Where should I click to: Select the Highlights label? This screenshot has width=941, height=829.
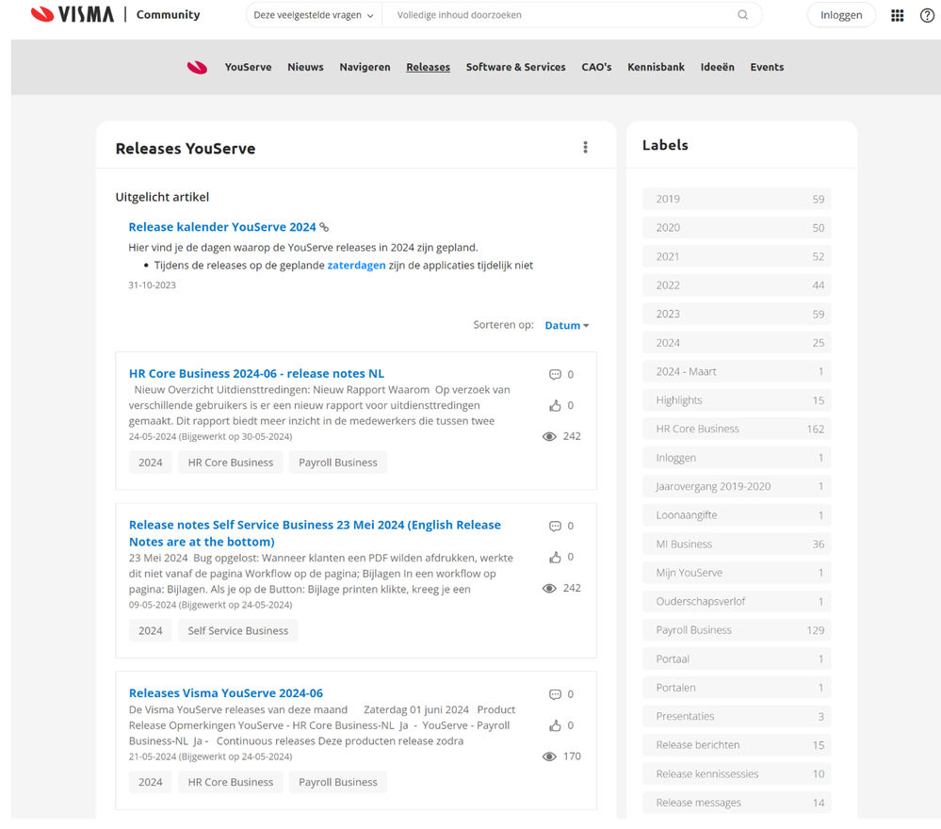pos(737,400)
